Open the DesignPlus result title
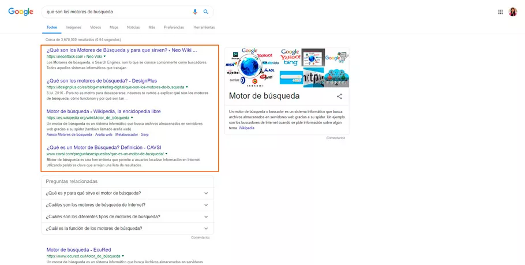This screenshot has height=265, width=525. point(102,81)
